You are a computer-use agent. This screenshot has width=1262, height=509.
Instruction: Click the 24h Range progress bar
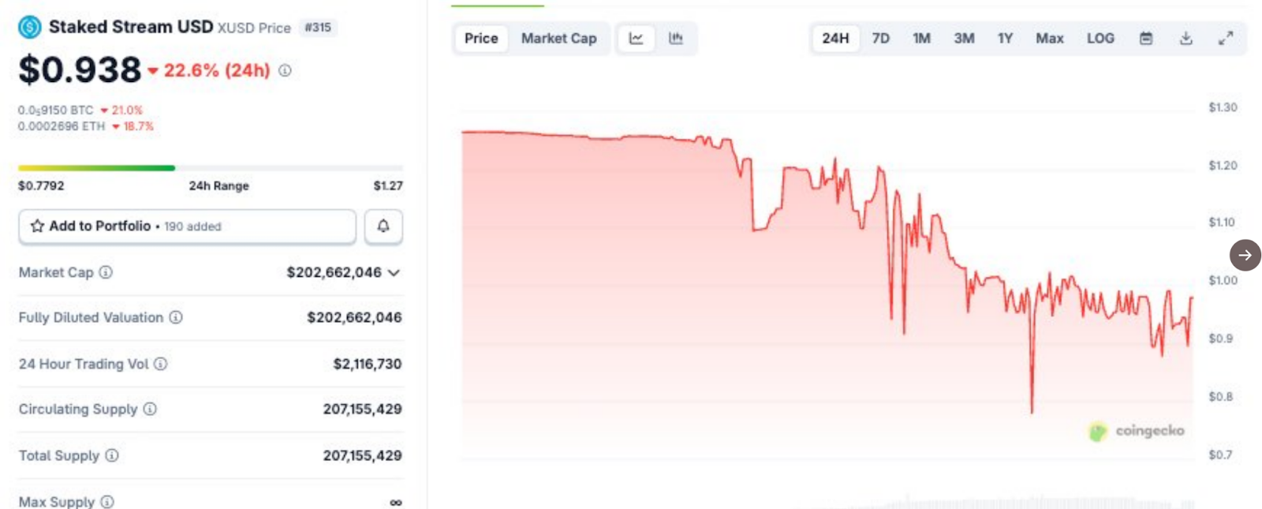(x=210, y=168)
